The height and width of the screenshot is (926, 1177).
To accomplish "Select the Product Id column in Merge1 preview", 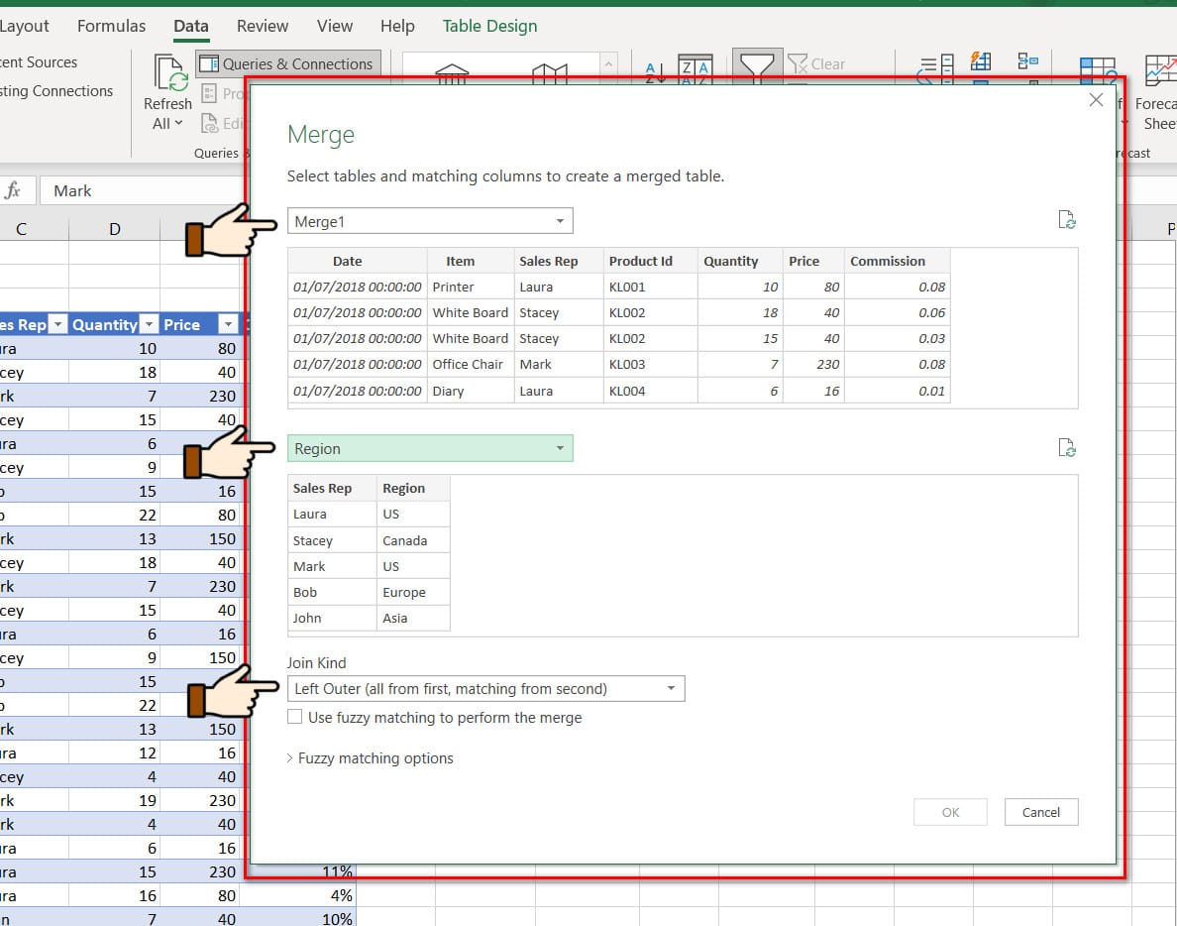I will tap(640, 262).
